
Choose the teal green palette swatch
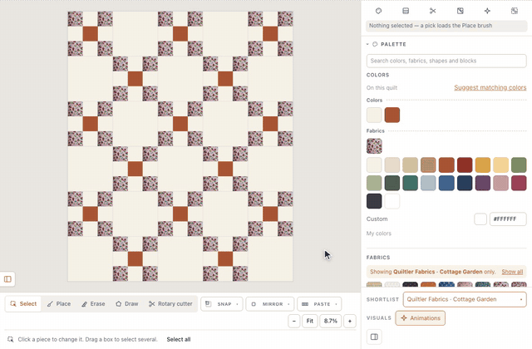click(x=410, y=183)
